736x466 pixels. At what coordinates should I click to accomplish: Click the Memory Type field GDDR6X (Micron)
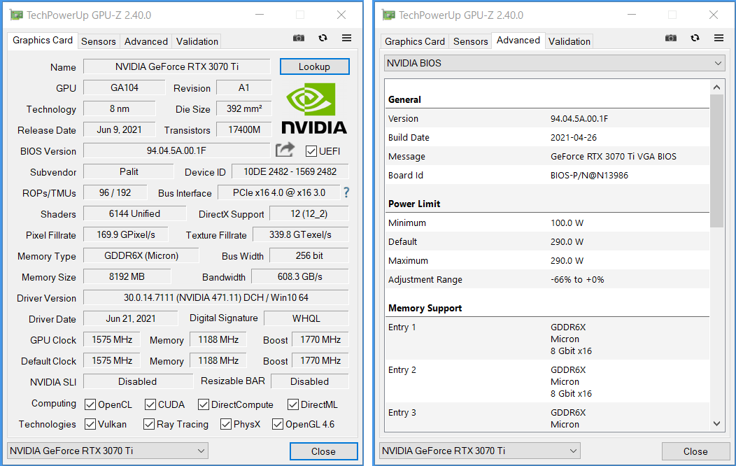click(x=141, y=256)
